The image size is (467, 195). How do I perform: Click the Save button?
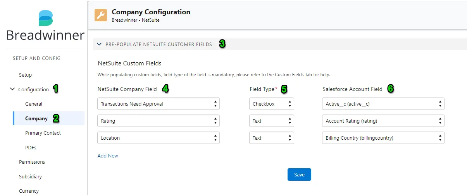coord(299,174)
